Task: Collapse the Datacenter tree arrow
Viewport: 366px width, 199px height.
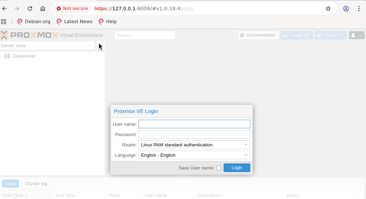Action: 2,56
